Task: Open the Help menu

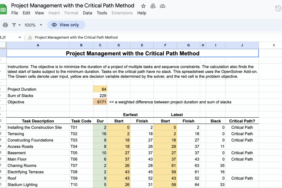Action: coord(142,13)
